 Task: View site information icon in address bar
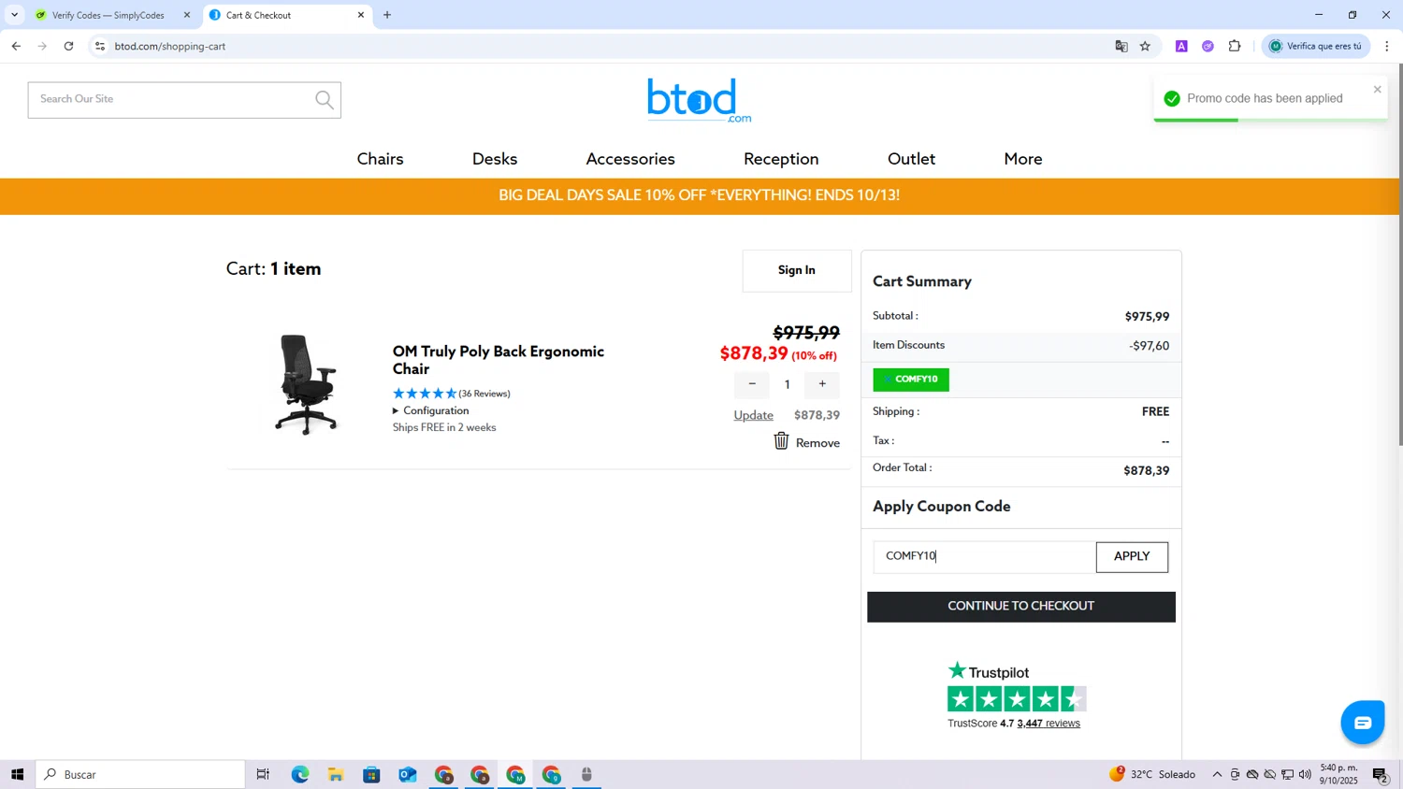coord(100,46)
